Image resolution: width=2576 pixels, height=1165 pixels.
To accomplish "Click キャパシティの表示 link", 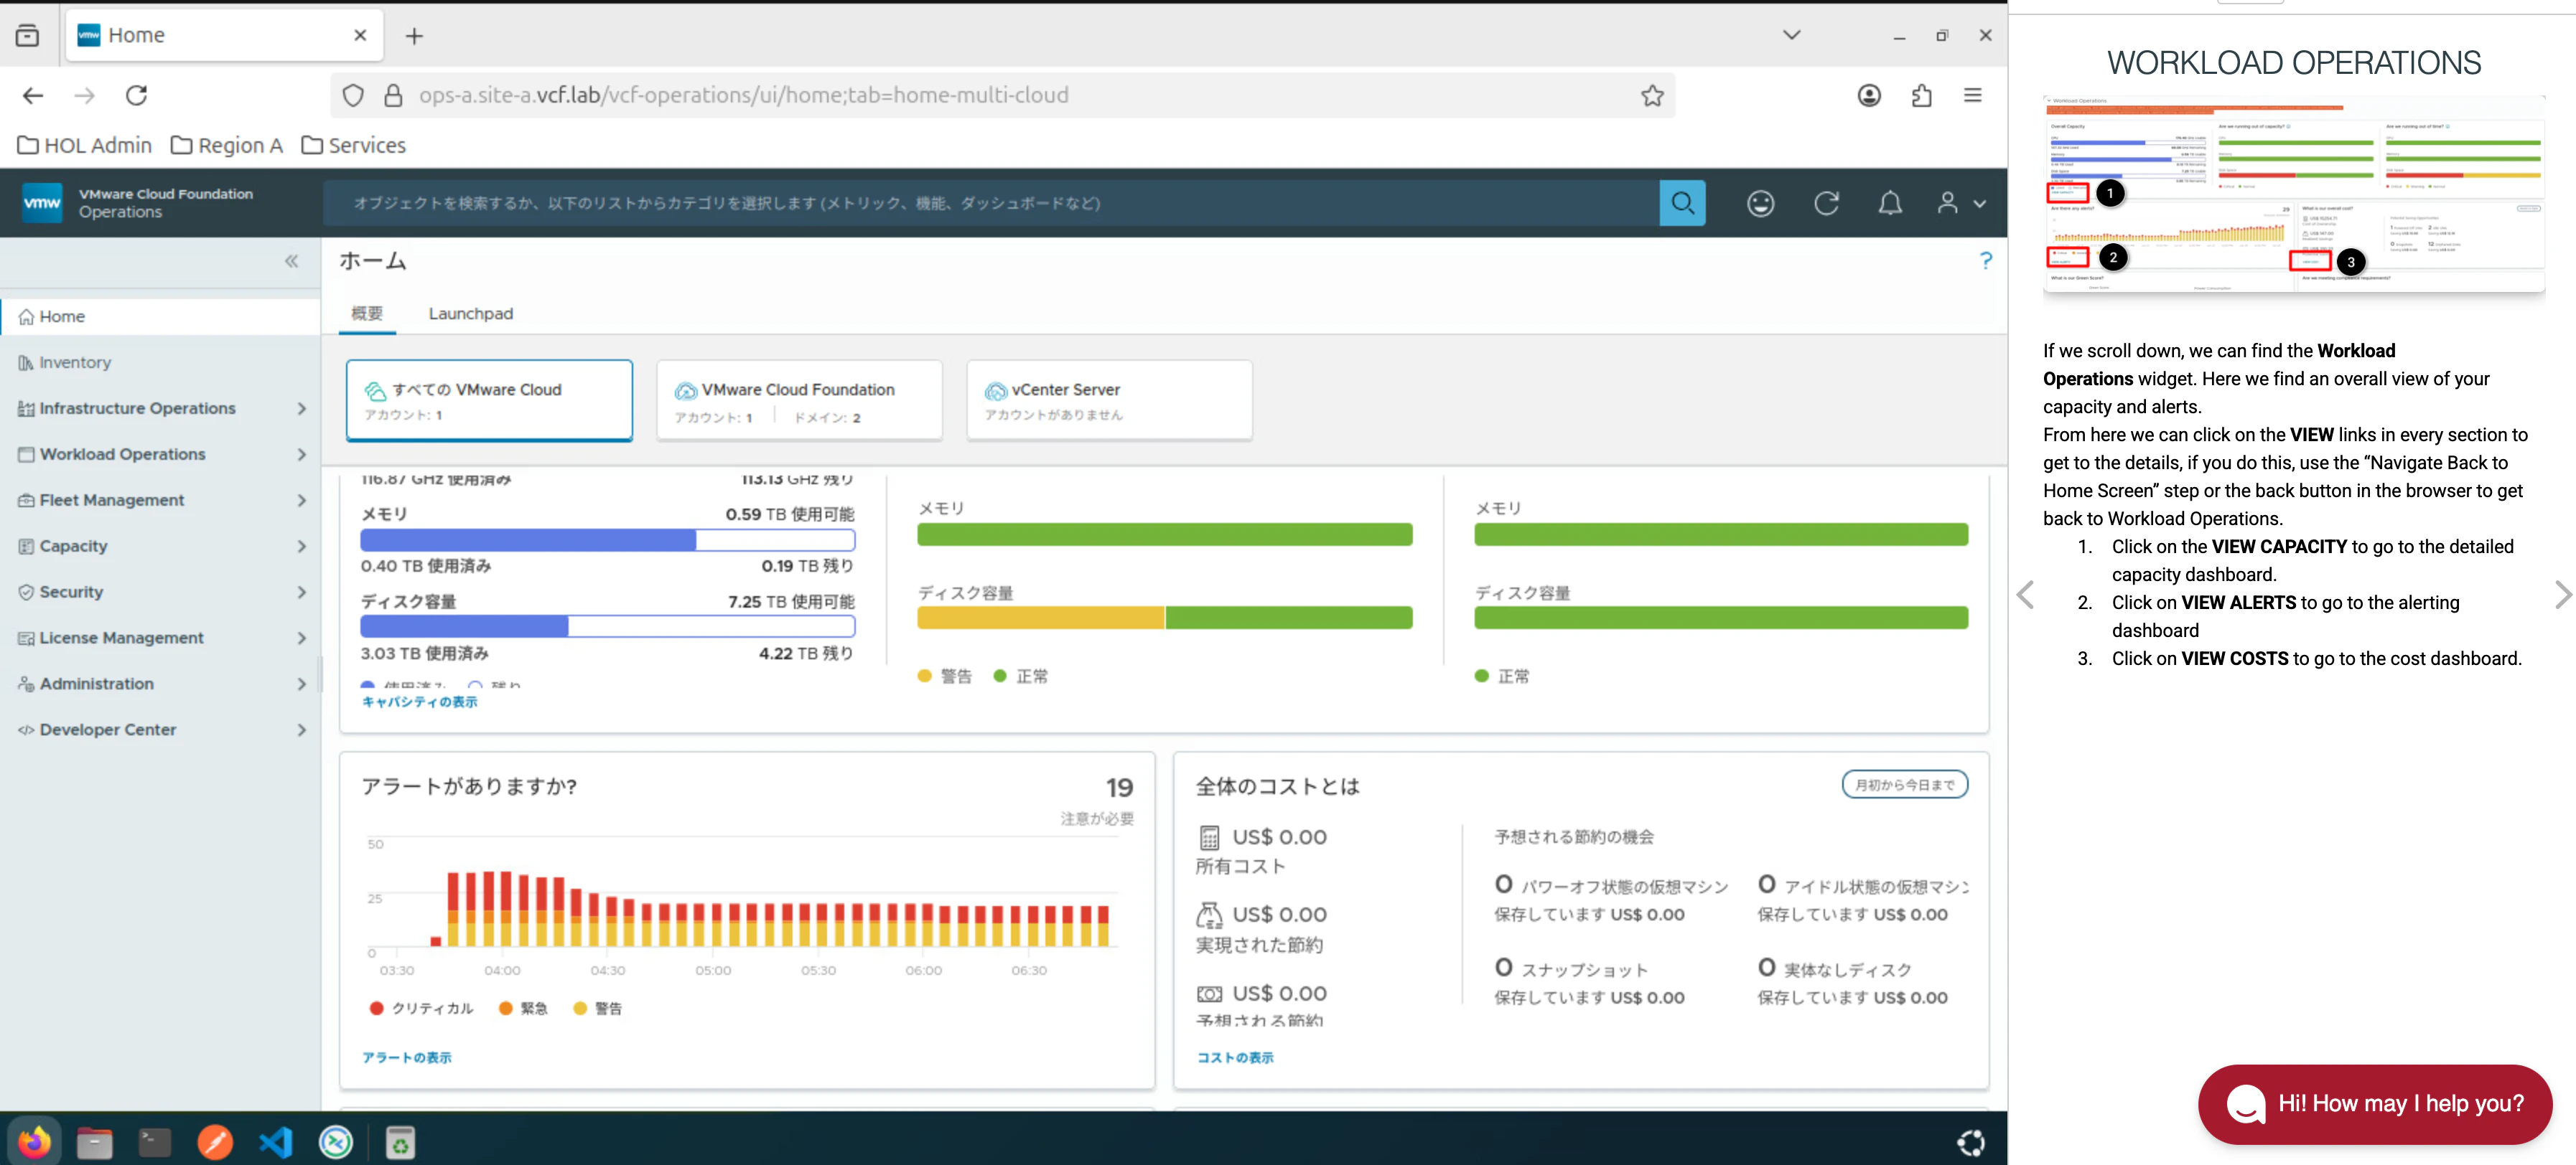I will point(419,702).
